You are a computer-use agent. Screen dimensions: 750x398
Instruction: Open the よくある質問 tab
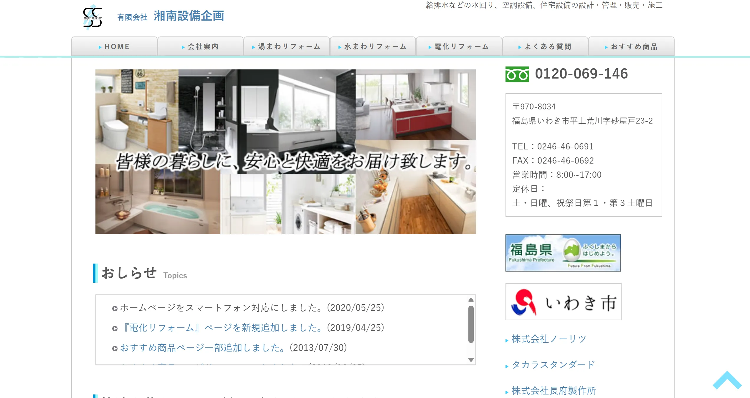click(x=545, y=46)
